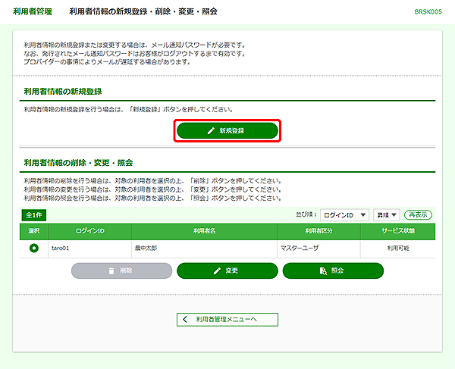455x369 pixels.
Task: Click the ログインID column header
Action: [89, 231]
